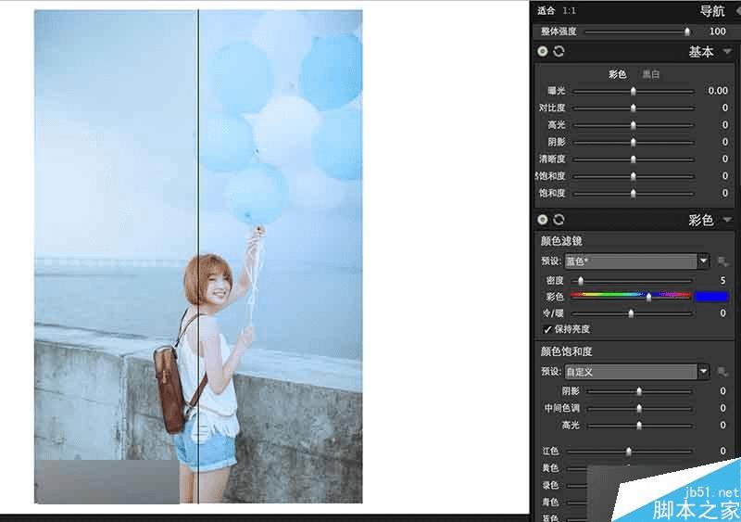Open the 颜色滤镜 preset dropdown showing 蓝色*
The height and width of the screenshot is (522, 741).
pos(637,261)
